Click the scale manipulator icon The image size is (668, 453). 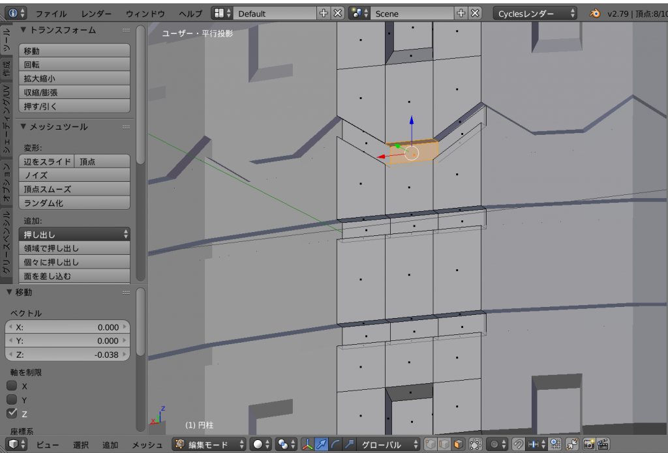[x=350, y=445]
